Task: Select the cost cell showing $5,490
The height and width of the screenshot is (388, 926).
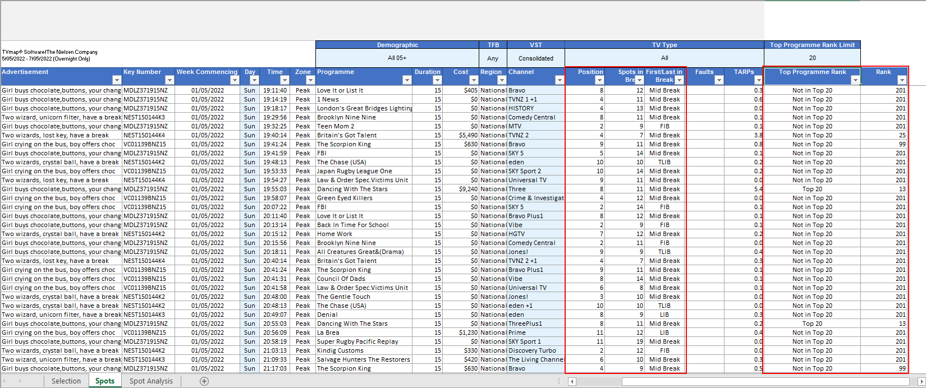Action: 461,135
